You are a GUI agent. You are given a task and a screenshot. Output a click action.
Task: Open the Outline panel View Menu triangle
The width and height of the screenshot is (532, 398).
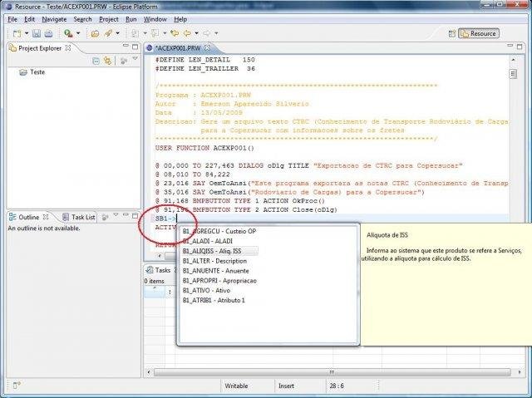point(116,215)
